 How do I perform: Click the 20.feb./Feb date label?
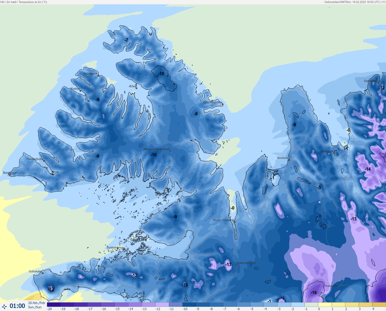pyautogui.click(x=36, y=303)
